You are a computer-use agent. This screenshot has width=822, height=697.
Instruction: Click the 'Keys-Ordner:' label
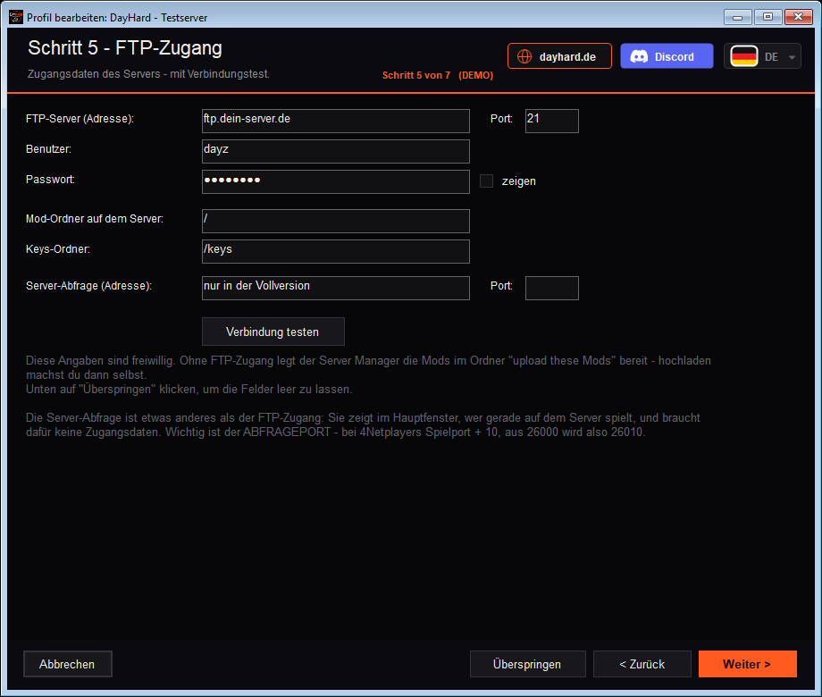58,249
